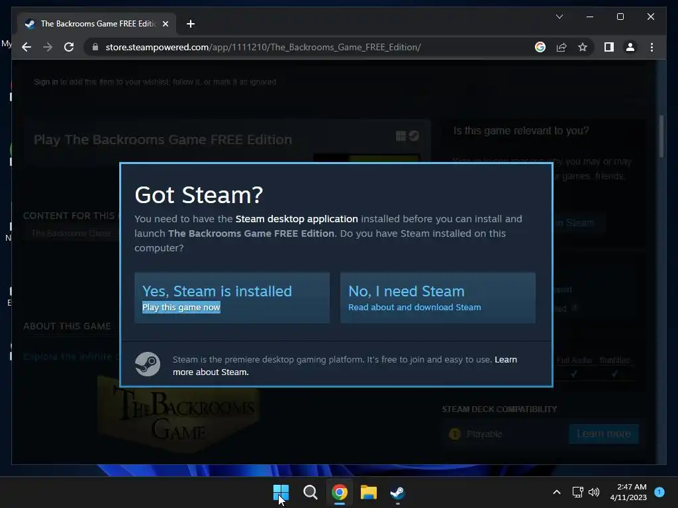
Task: Open a new tab with the plus button
Action: coord(190,24)
